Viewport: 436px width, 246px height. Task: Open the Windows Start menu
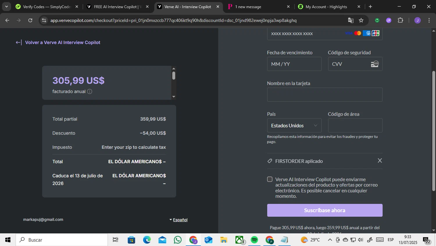pyautogui.click(x=8, y=240)
